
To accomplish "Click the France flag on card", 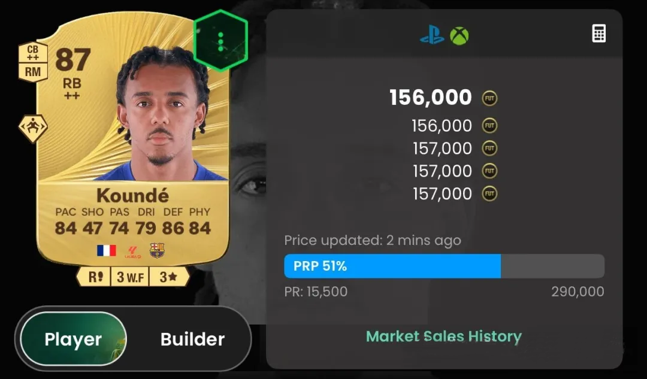I will [x=107, y=250].
